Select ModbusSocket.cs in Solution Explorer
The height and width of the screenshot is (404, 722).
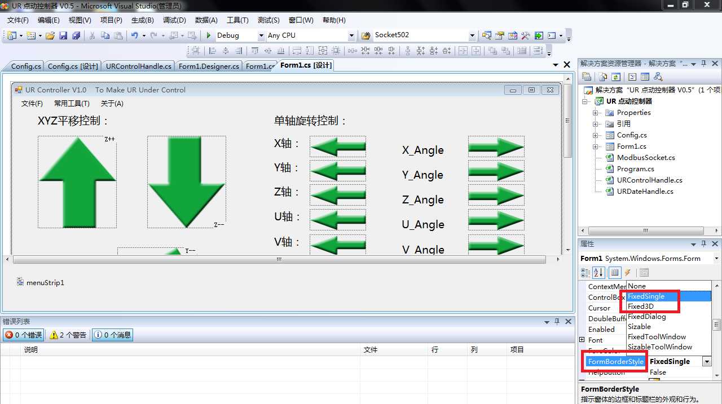click(x=645, y=158)
